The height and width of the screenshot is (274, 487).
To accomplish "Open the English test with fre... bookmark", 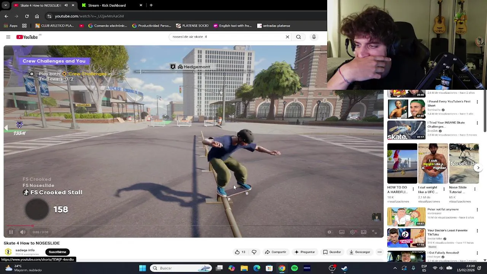I will [232, 26].
